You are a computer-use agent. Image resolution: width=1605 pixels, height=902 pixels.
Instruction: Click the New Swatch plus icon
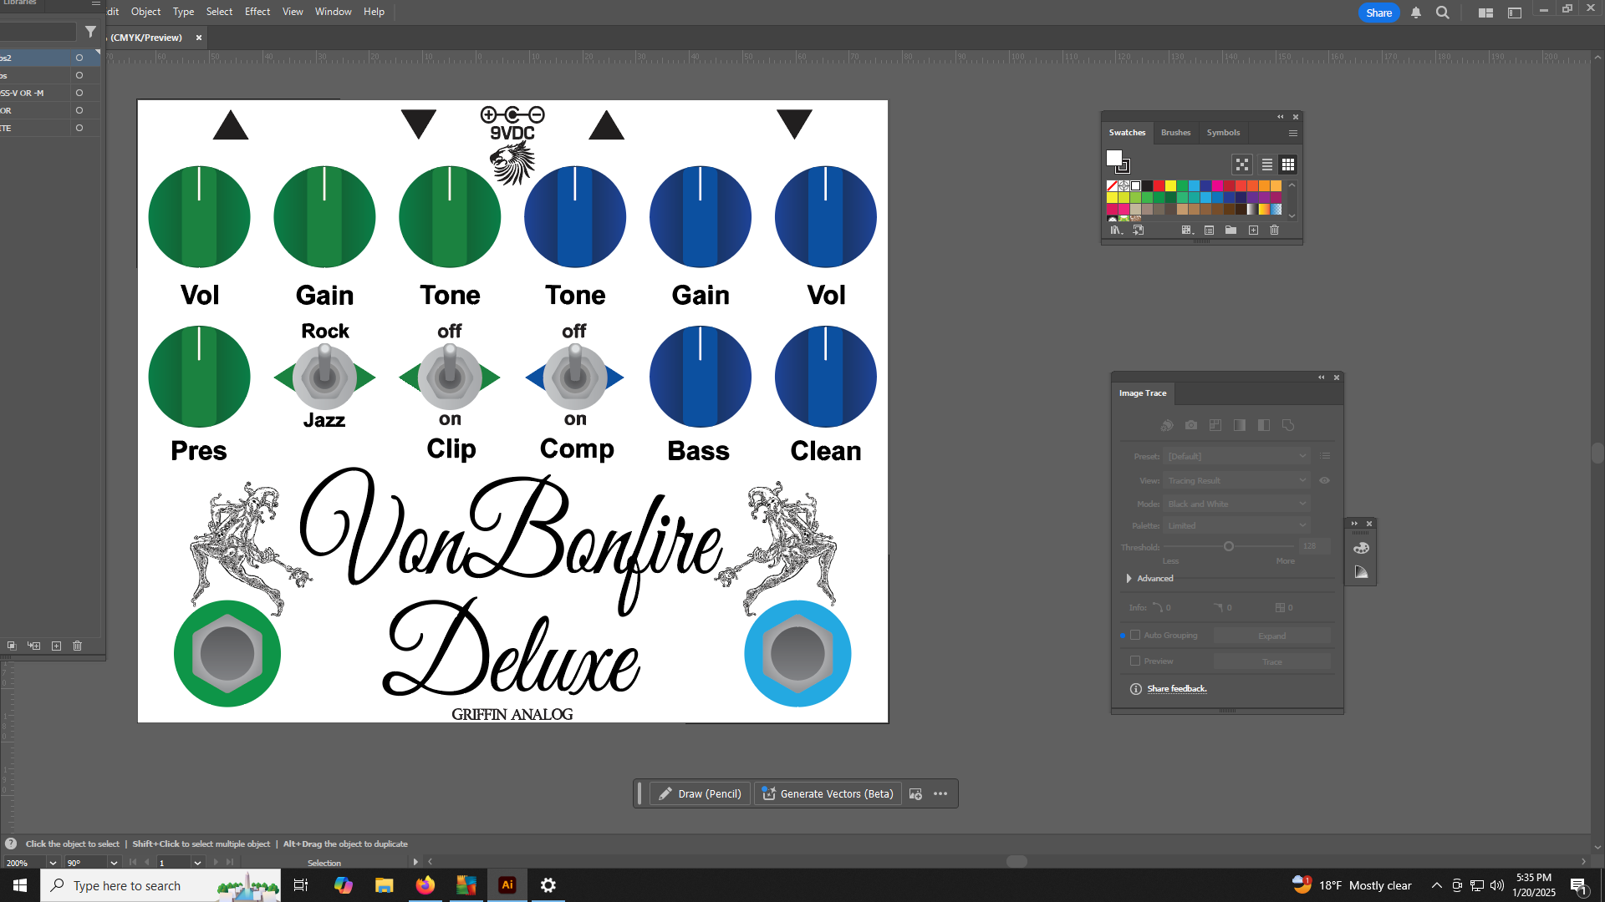tap(1253, 231)
